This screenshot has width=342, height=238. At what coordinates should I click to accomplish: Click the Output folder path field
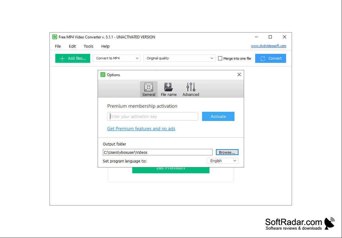[x=158, y=152]
